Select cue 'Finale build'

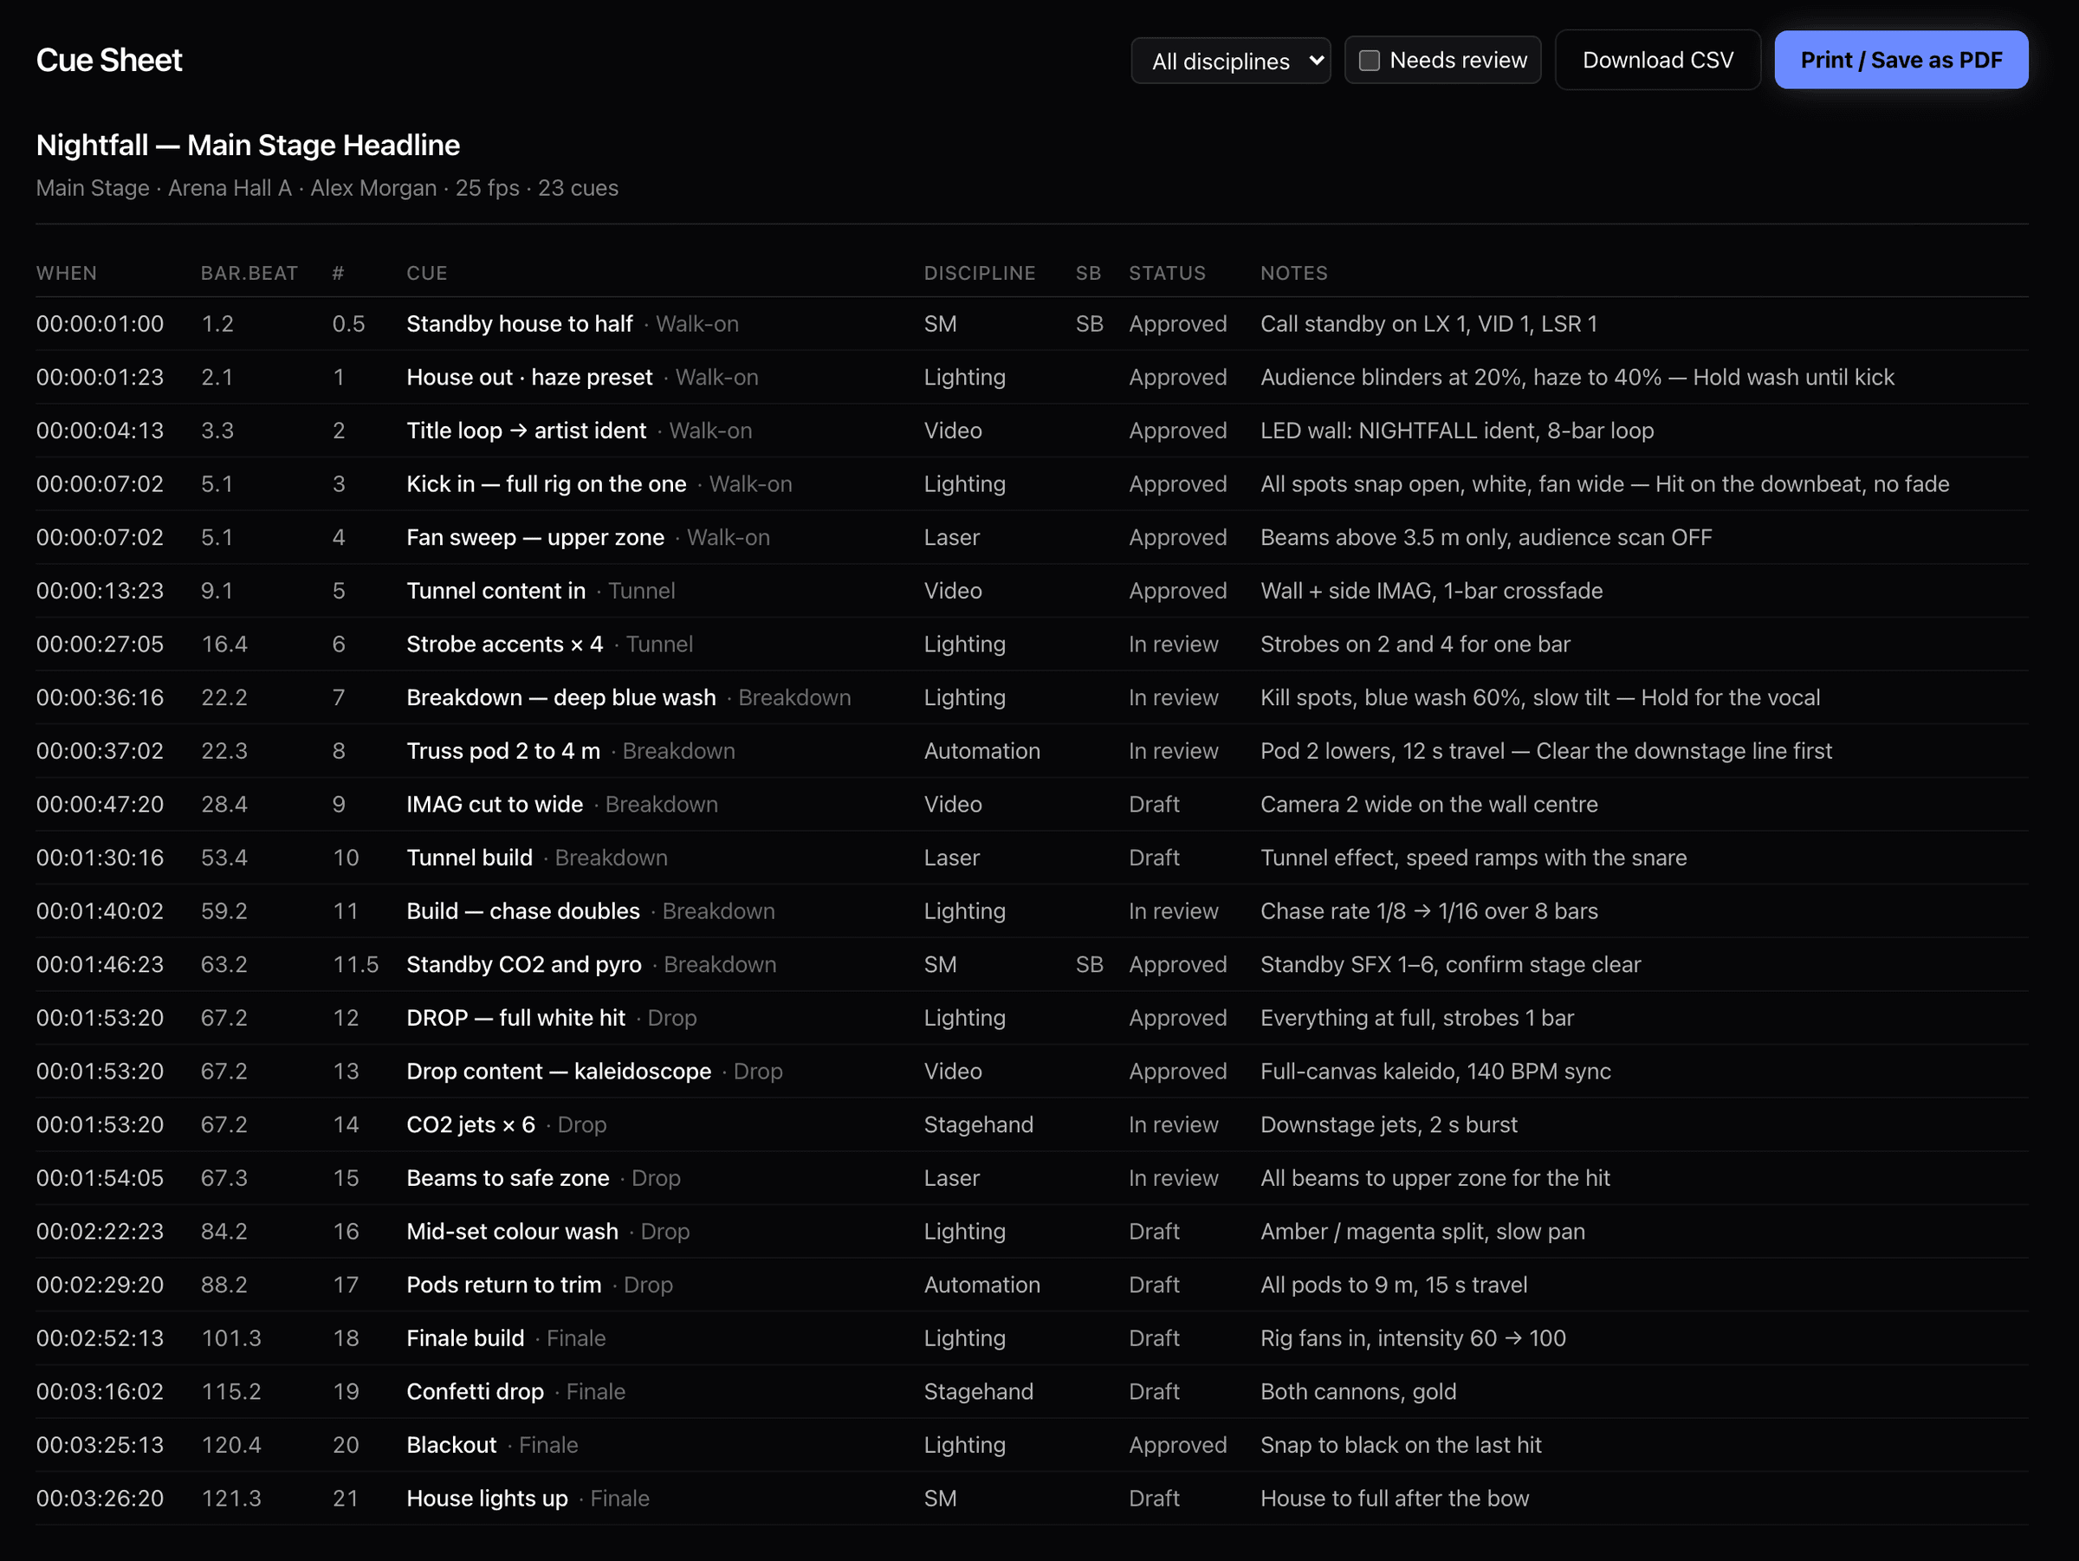(465, 1338)
